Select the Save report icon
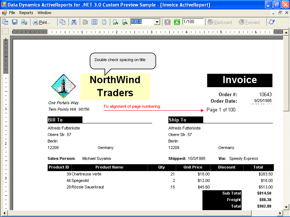The width and height of the screenshot is (290, 217). click(x=14, y=22)
